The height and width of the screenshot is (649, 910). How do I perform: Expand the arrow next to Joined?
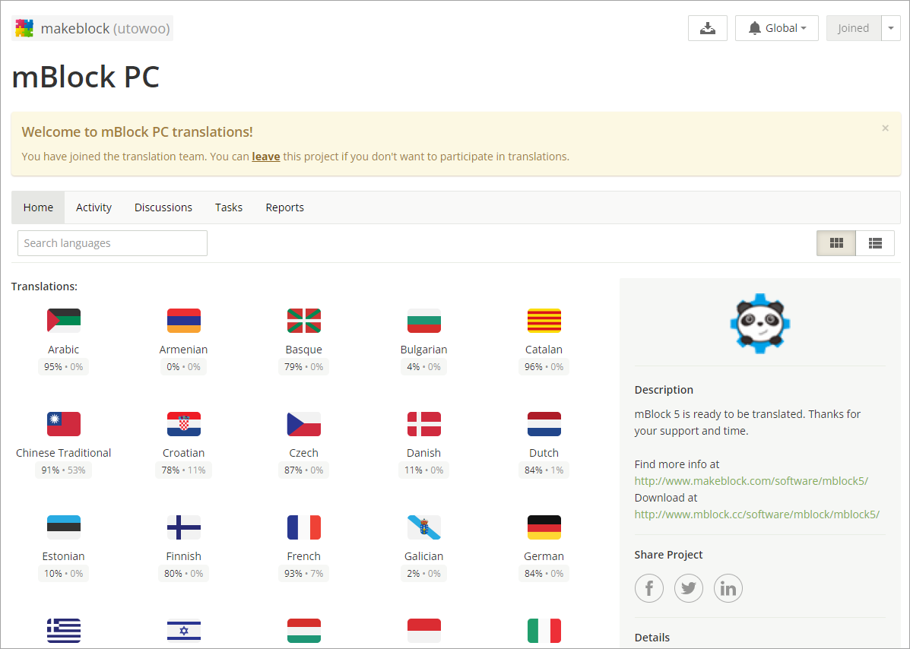pos(891,28)
